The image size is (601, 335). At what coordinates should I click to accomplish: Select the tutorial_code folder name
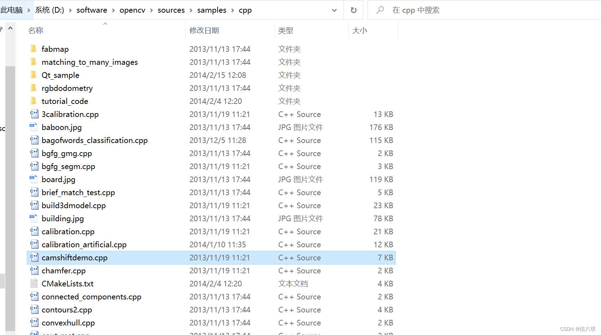65,101
